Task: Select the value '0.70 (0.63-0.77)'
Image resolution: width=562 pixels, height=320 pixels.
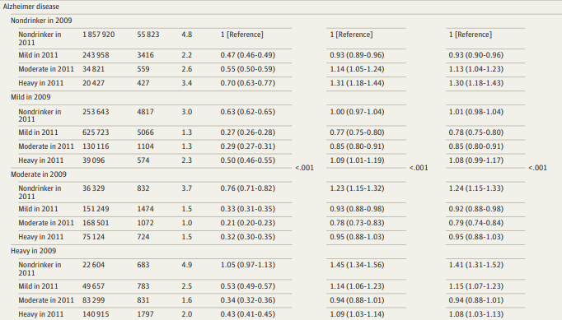Action: pyautogui.click(x=248, y=83)
